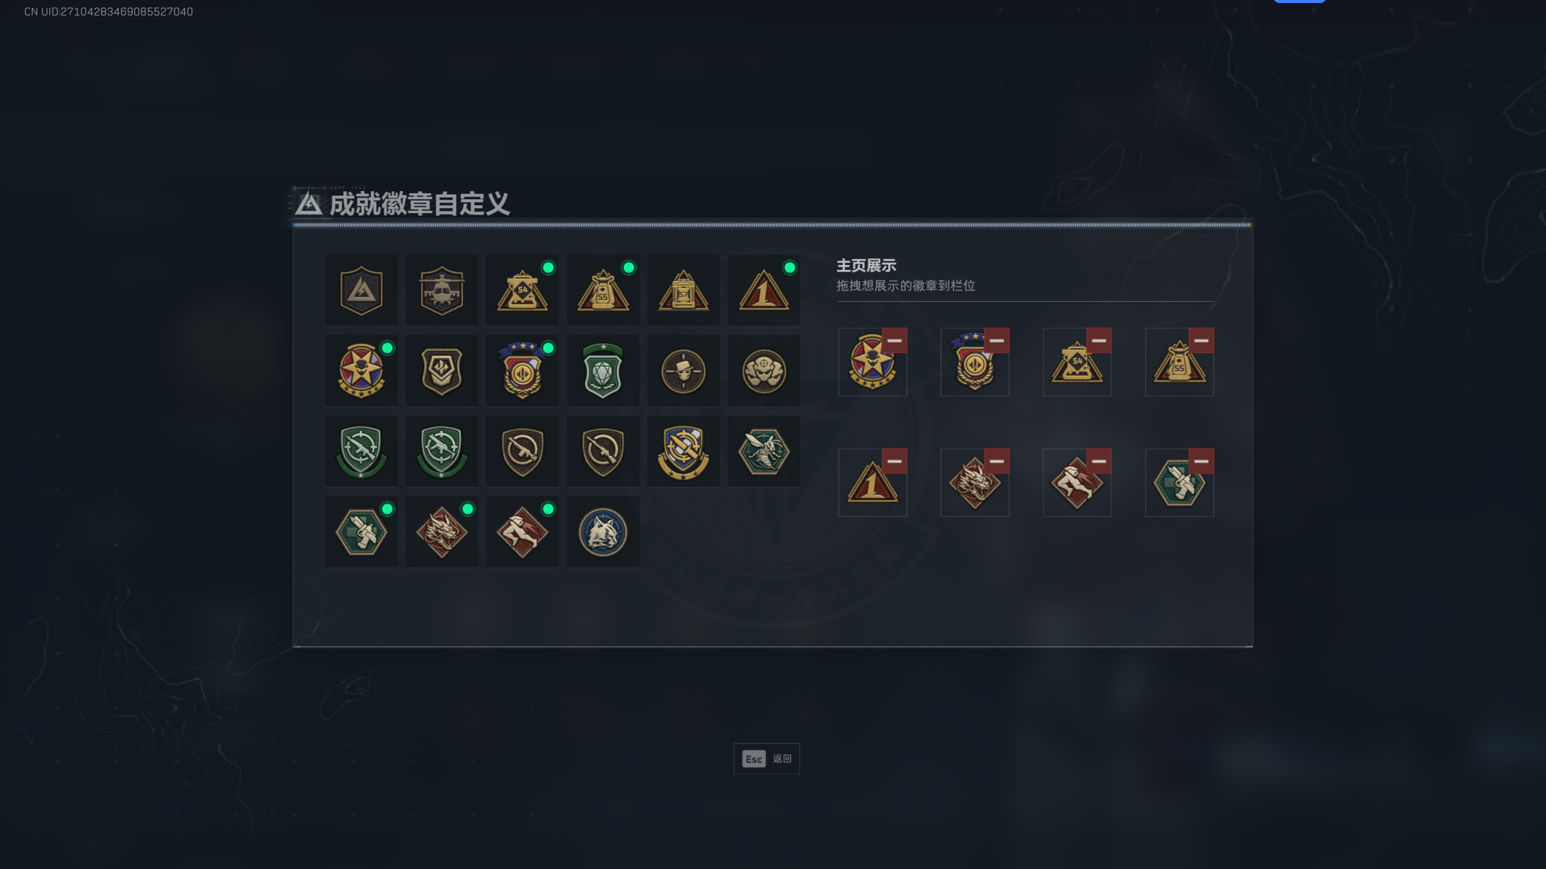
Task: Remove the star badge from showcase slot
Action: pos(894,341)
